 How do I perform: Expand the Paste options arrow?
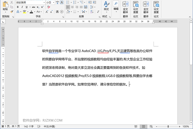point(6,12)
